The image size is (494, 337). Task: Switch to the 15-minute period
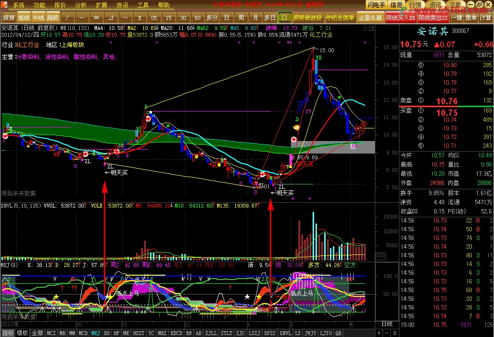[x=168, y=18]
